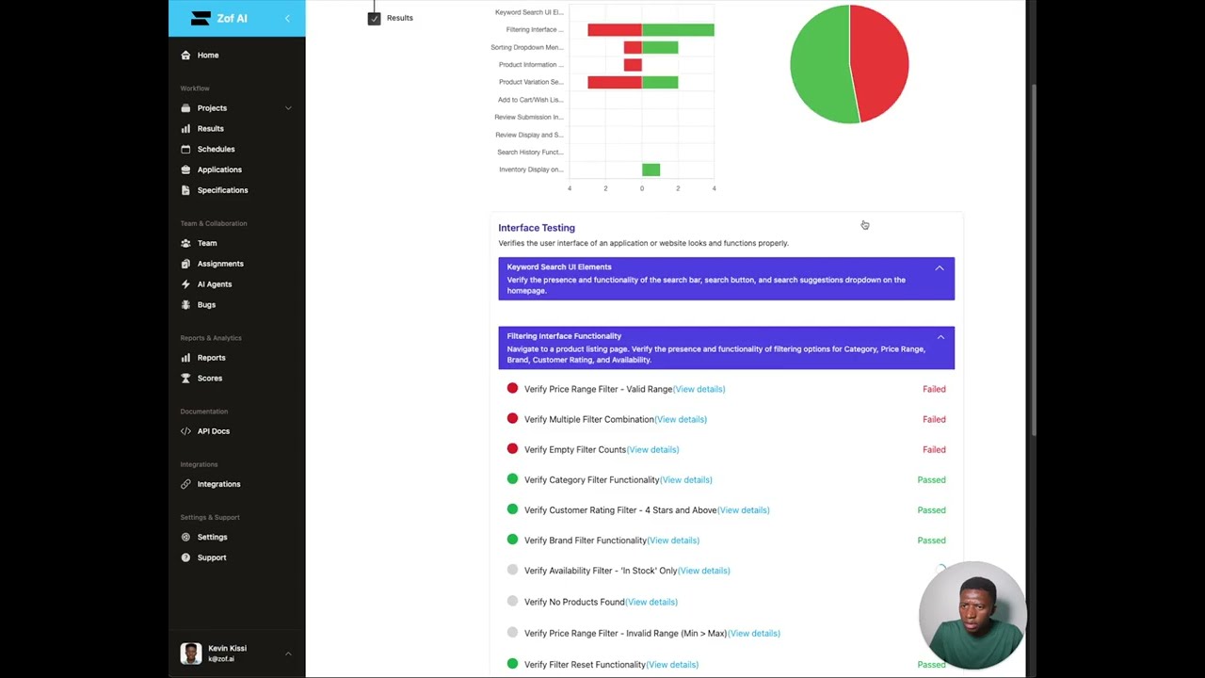Open Settings in sidebar
Image resolution: width=1205 pixels, height=678 pixels.
tap(212, 537)
